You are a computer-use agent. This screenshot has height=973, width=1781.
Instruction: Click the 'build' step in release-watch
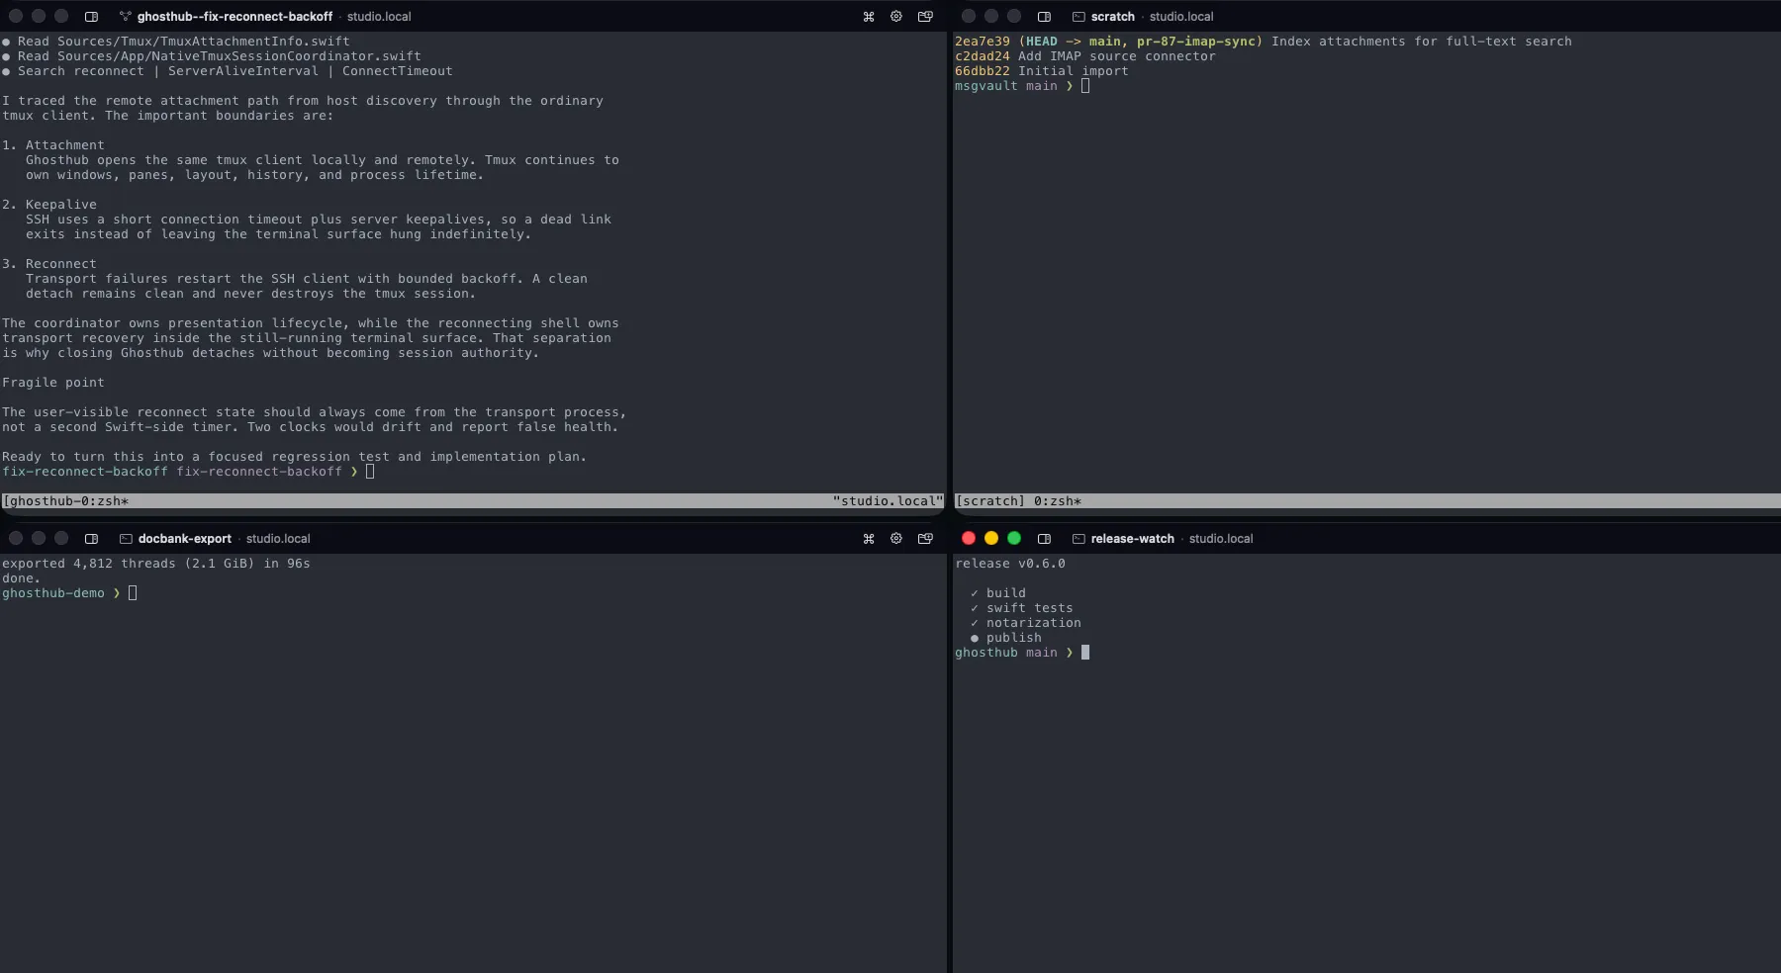click(x=998, y=593)
